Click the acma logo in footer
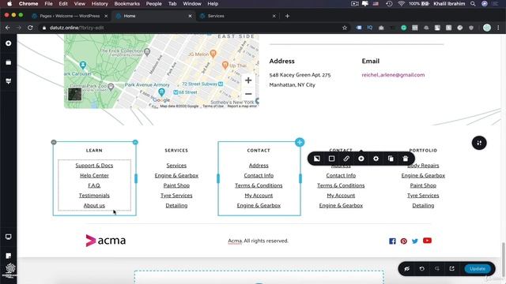 click(x=106, y=241)
